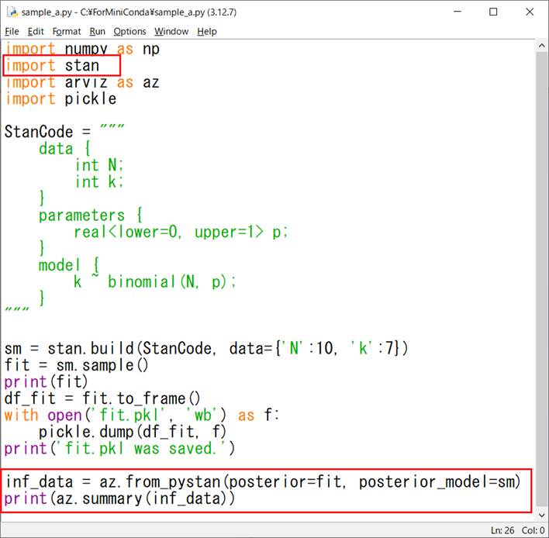
Task: Click the print(az.summary(inf_data)) line
Action: pos(119,499)
